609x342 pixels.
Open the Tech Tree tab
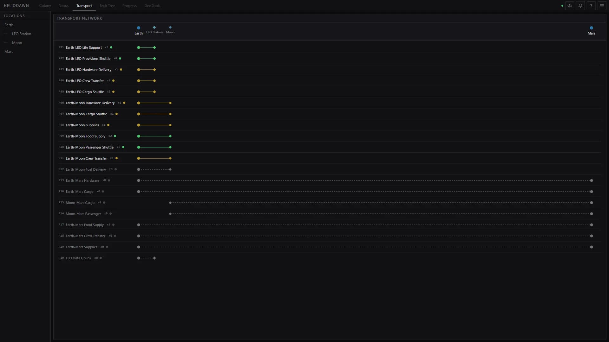coord(107,6)
